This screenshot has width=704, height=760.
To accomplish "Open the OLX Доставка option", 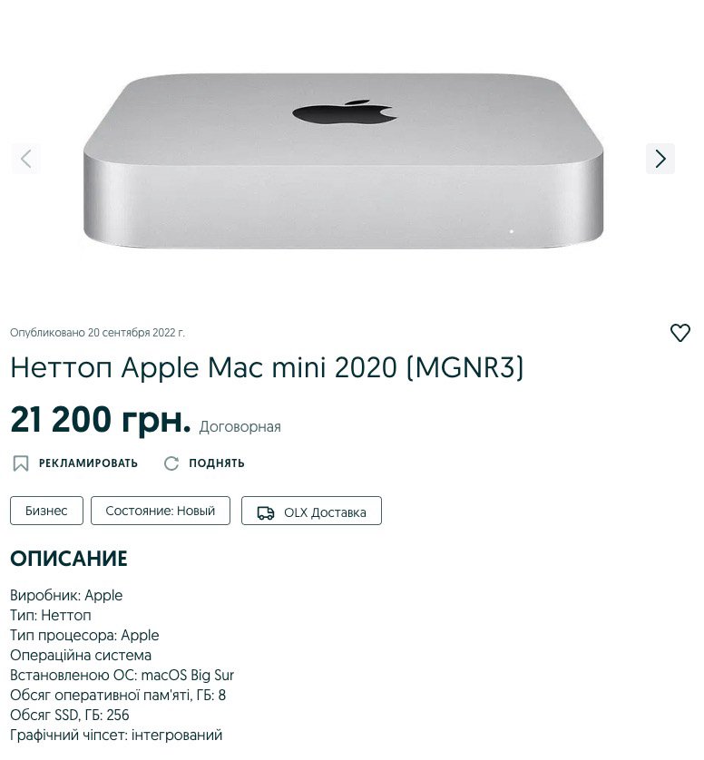I will (x=312, y=511).
